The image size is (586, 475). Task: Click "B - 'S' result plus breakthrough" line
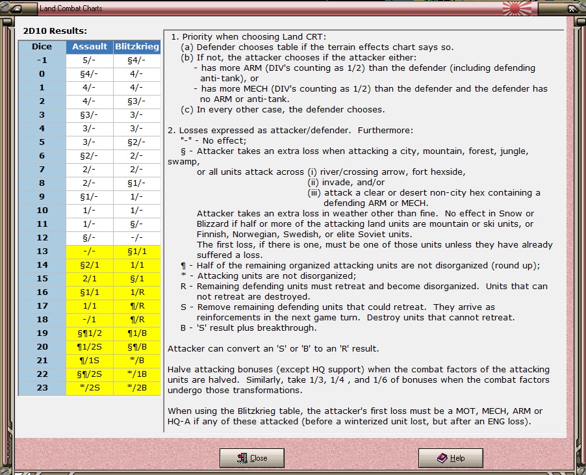pyautogui.click(x=249, y=328)
